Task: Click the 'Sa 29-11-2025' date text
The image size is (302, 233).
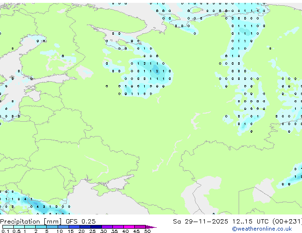Action: (201, 222)
